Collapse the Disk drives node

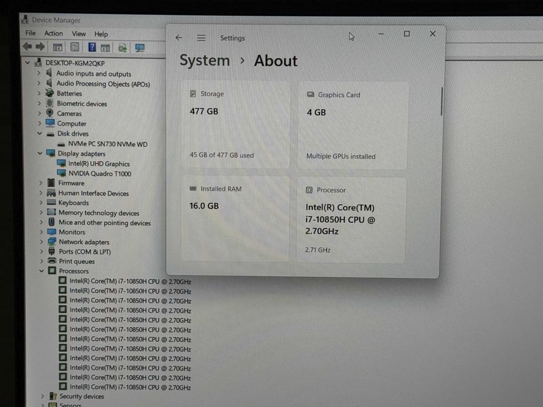40,133
